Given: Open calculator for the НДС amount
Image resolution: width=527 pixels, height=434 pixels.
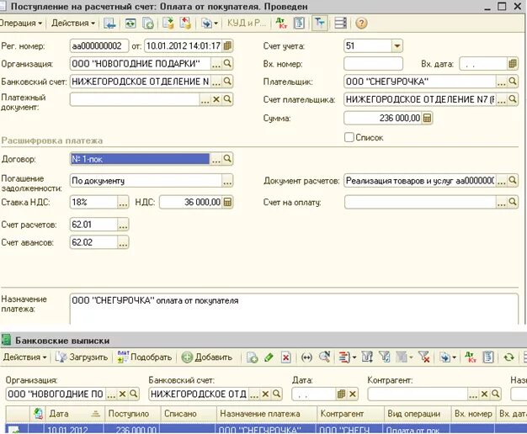Looking at the screenshot, I should click(227, 202).
